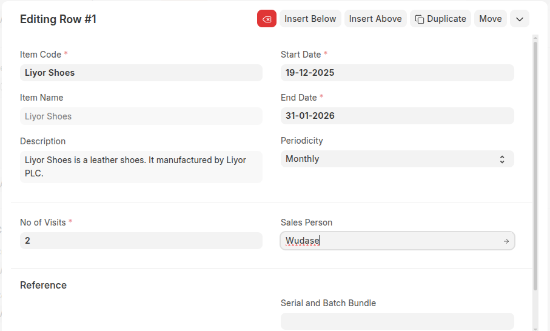Click into the Description text area
The height and width of the screenshot is (331, 550).
(x=141, y=166)
